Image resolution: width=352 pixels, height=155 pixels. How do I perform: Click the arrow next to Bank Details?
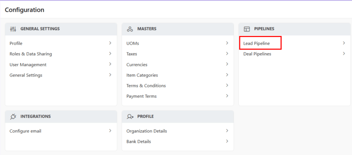(227, 141)
